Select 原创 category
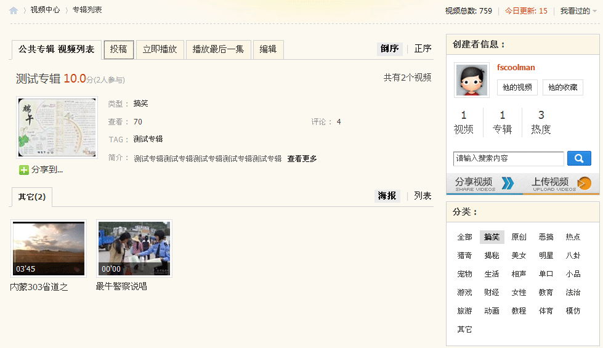The image size is (603, 348). (x=519, y=237)
